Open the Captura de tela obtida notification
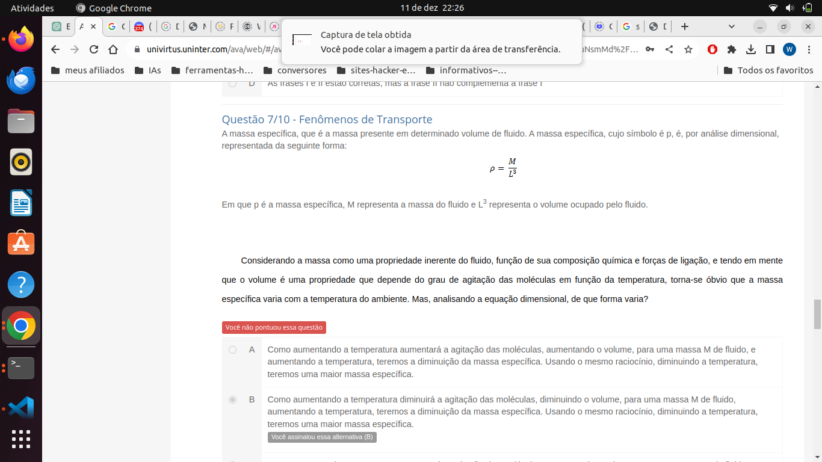 [431, 42]
